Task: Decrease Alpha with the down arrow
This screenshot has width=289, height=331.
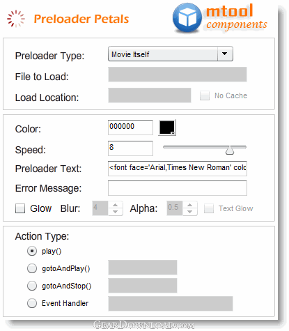Action: click(190, 212)
